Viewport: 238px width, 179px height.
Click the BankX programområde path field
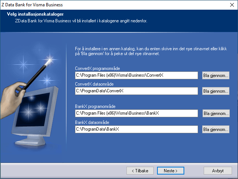pos(136,113)
